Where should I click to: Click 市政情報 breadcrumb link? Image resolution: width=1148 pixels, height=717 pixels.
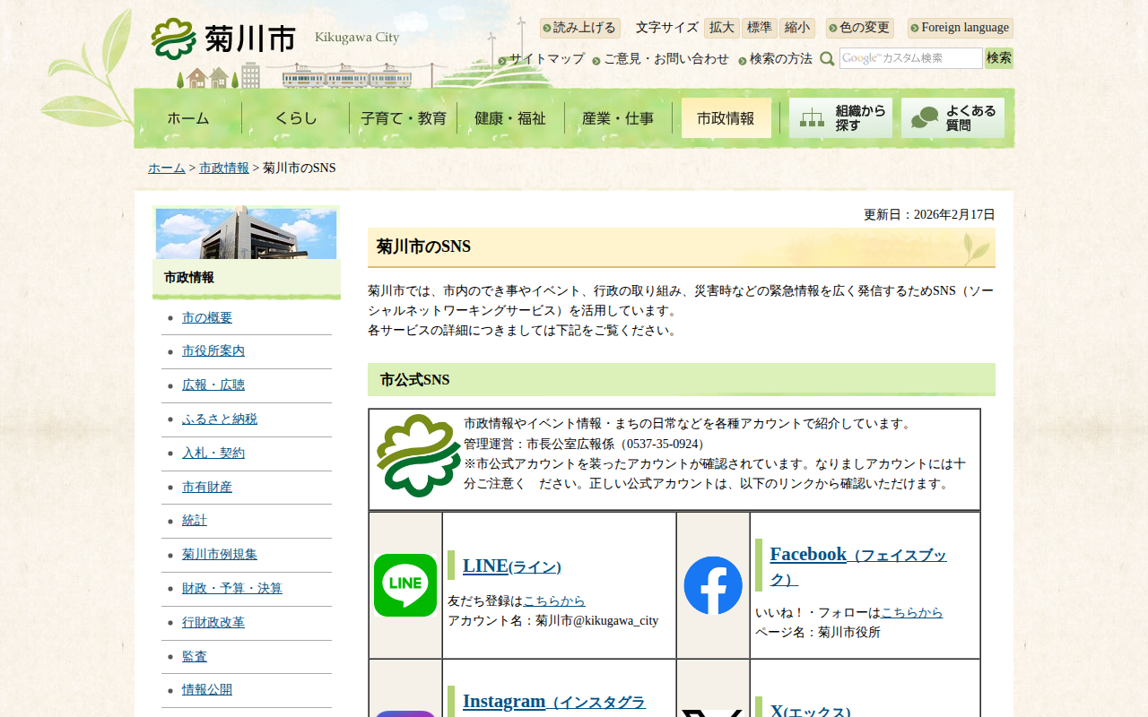pos(224,168)
